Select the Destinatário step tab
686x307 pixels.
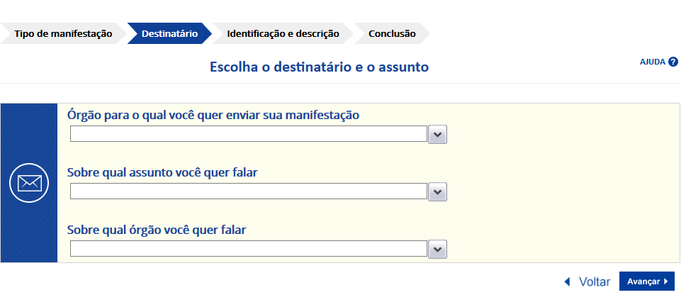pyautogui.click(x=169, y=33)
